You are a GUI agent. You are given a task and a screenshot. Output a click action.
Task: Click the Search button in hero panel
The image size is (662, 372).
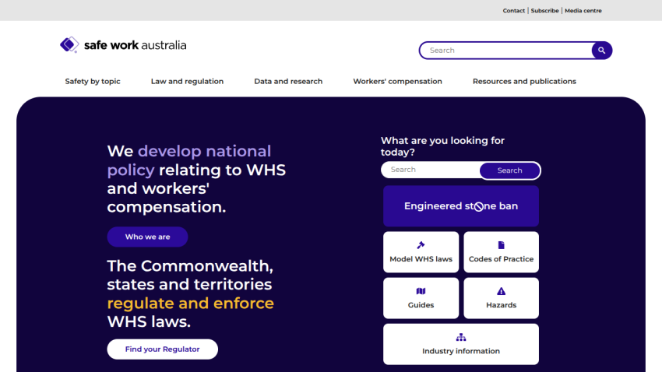pos(509,170)
